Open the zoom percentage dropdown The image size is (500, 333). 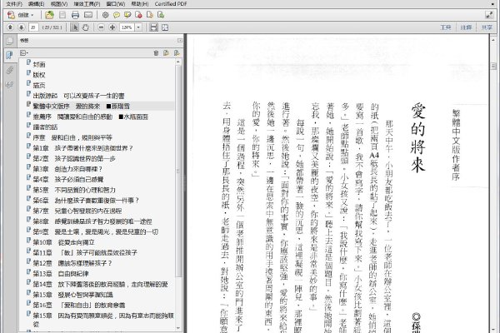click(x=138, y=27)
